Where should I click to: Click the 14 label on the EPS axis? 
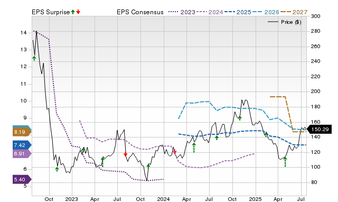(x=23, y=33)
